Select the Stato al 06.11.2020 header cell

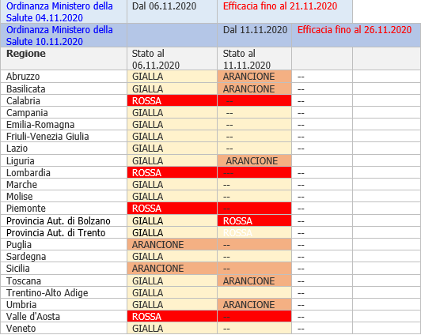pos(172,59)
